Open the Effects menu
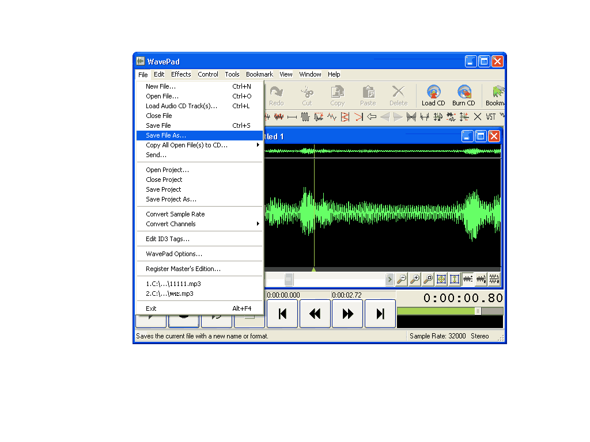Image resolution: width=590 pixels, height=442 pixels. point(181,74)
